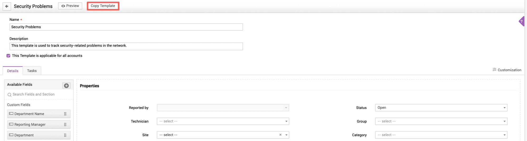This screenshot has width=527, height=141.
Task: Click the add field plus icon
Action: pyautogui.click(x=66, y=85)
